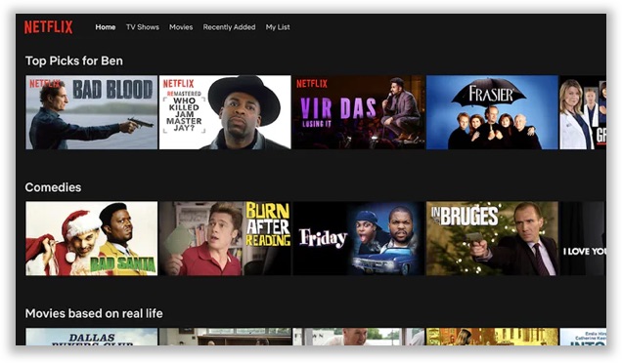Select Who Killed Jam Master Jay
The width and height of the screenshot is (622, 363).
pos(225,112)
